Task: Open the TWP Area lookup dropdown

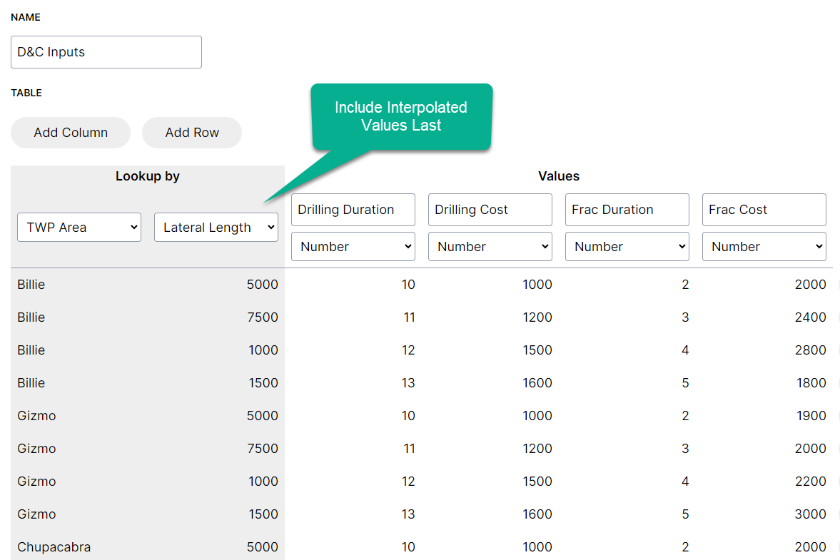Action: point(79,228)
